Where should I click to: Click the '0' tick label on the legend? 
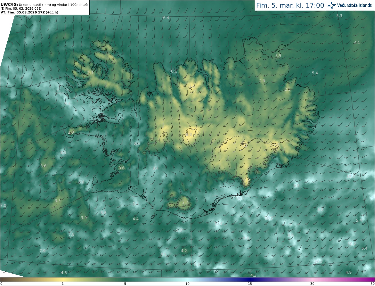pos(1,284)
